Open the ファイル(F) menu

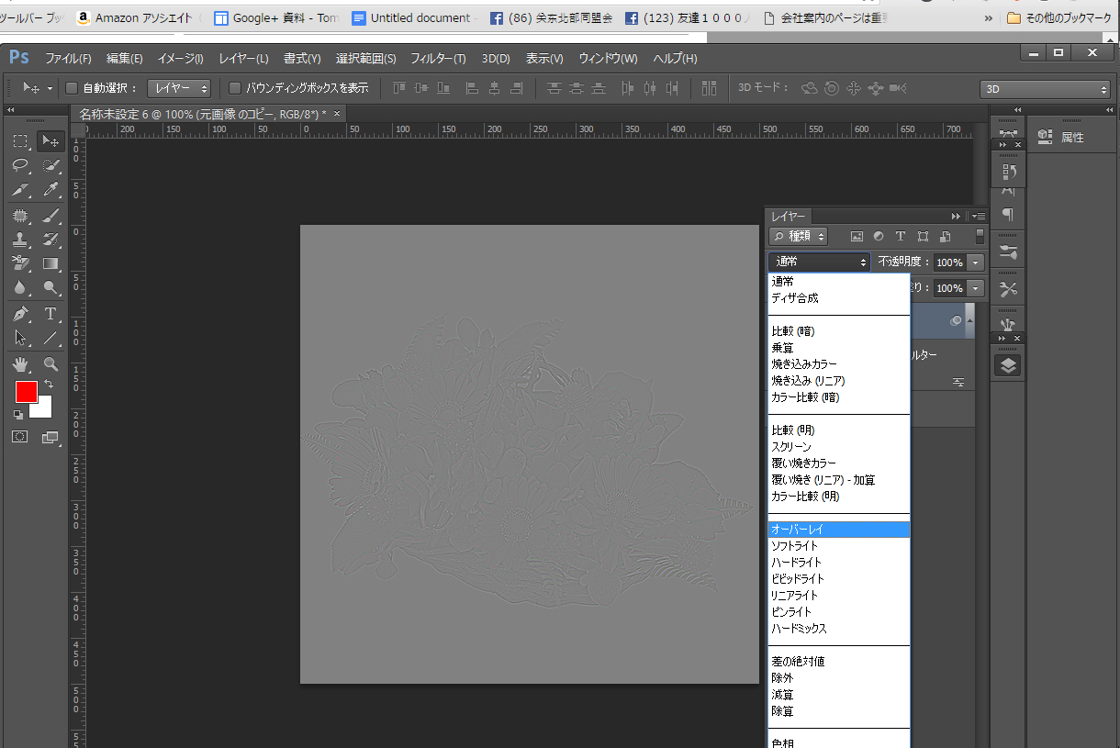pyautogui.click(x=69, y=59)
